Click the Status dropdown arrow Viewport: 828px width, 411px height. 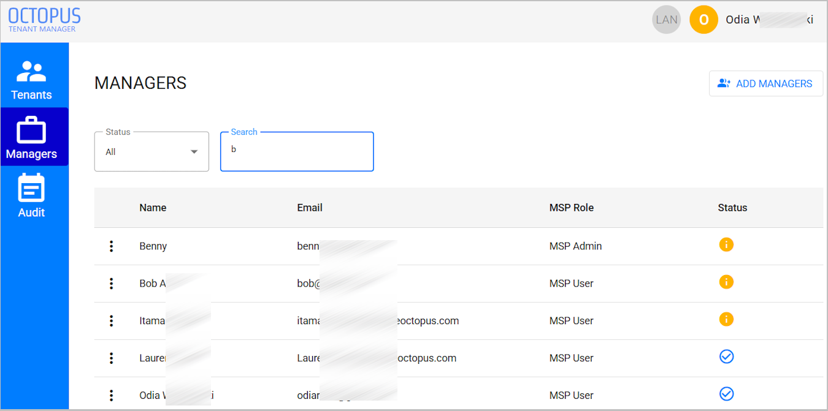click(194, 152)
